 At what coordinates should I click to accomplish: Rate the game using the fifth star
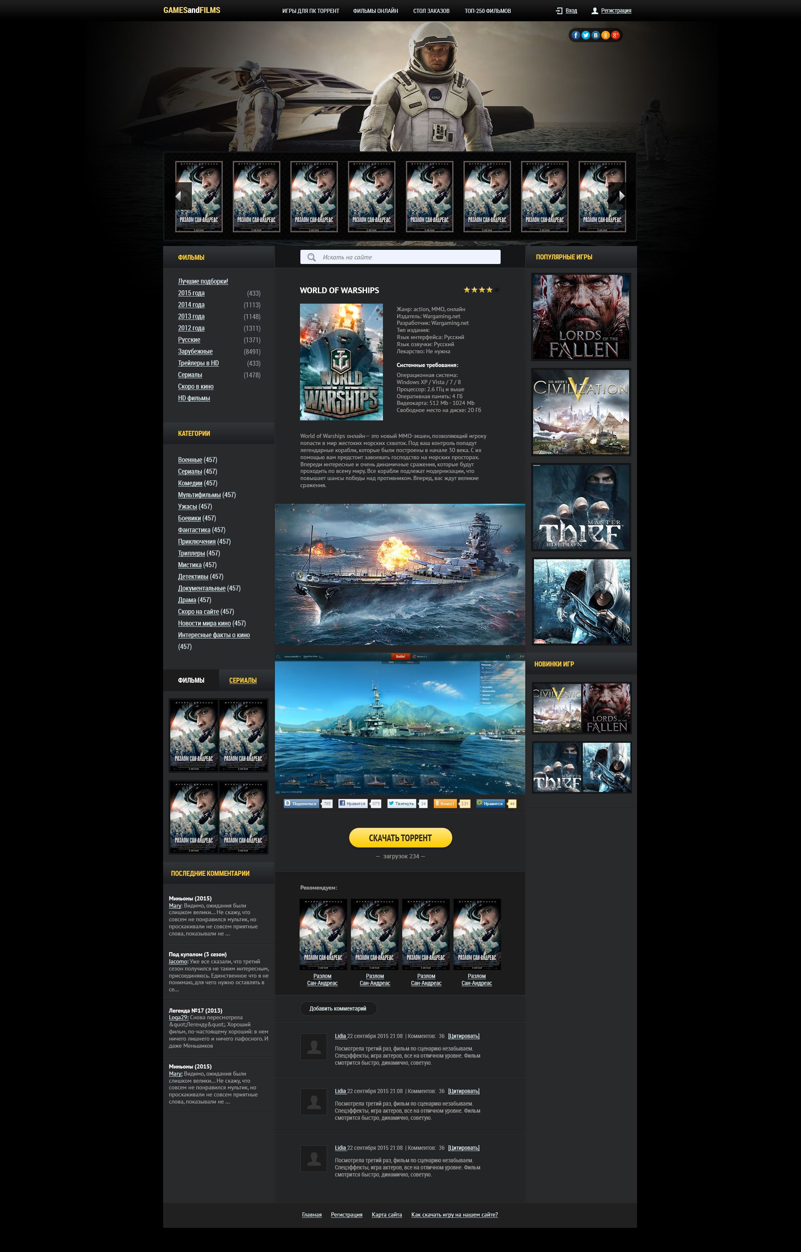coord(497,289)
